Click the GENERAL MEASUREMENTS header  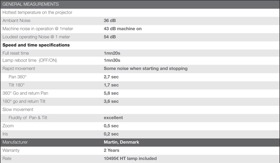(x=31, y=4)
